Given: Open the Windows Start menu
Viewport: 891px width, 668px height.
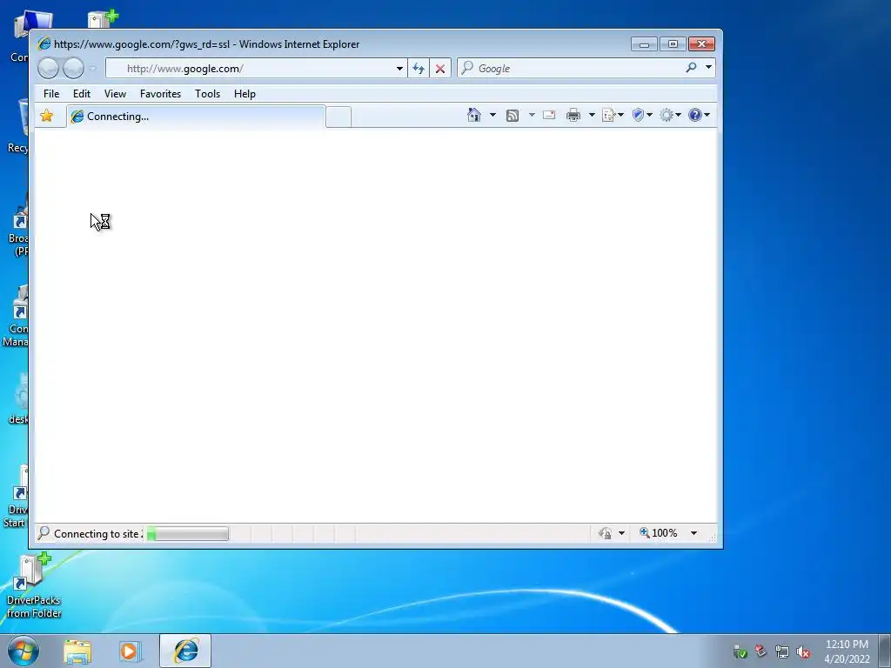Looking at the screenshot, I should 23,651.
